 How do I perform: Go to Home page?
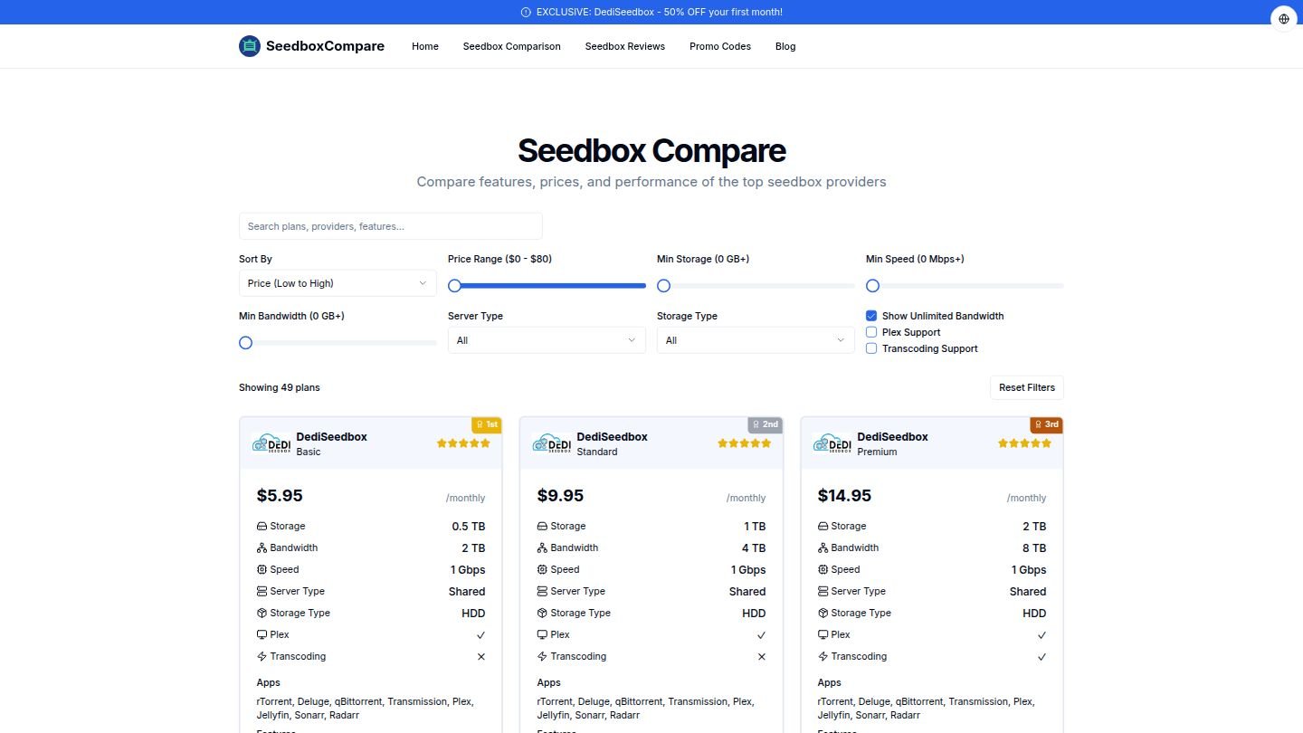[x=425, y=46]
